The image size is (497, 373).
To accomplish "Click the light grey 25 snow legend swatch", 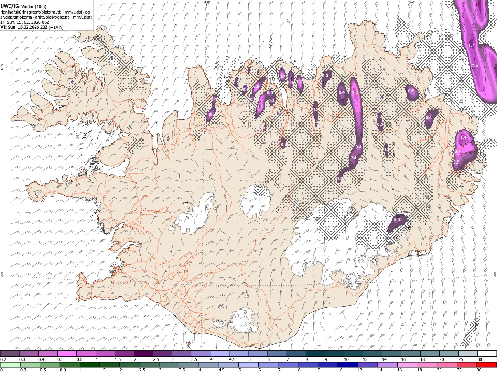I will pyautogui.click(x=467, y=354).
